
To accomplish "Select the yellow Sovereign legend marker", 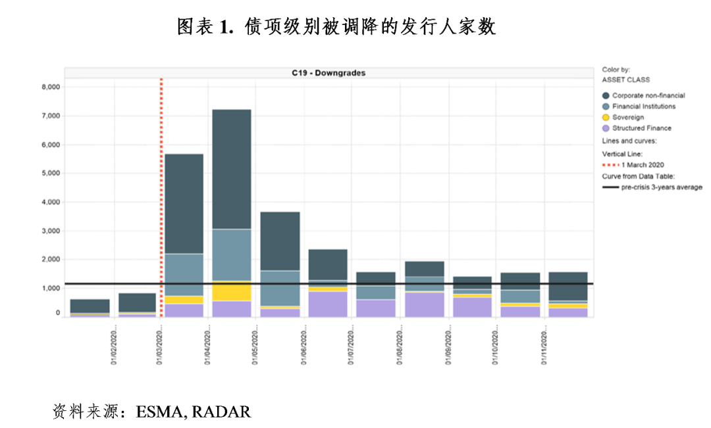I will coord(606,117).
